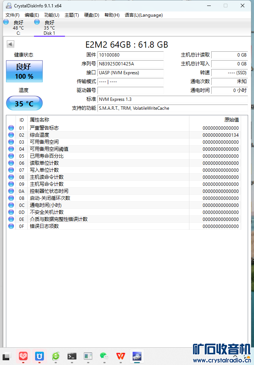Click the status icon for 综合温度
Screen dimensions: 254x365
point(11,135)
